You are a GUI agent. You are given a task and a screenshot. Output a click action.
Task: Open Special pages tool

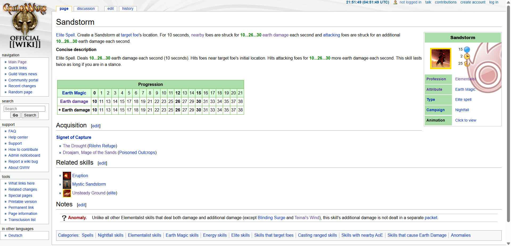point(20,195)
